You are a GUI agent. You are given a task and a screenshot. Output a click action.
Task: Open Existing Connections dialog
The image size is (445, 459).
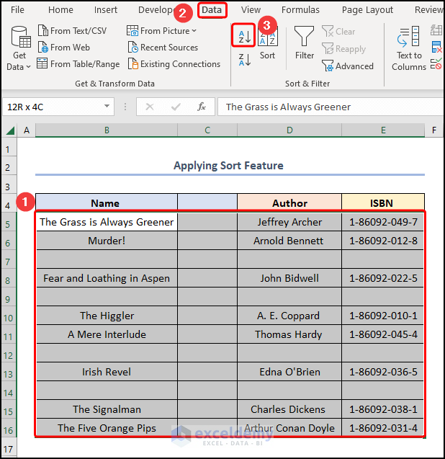[x=174, y=64]
